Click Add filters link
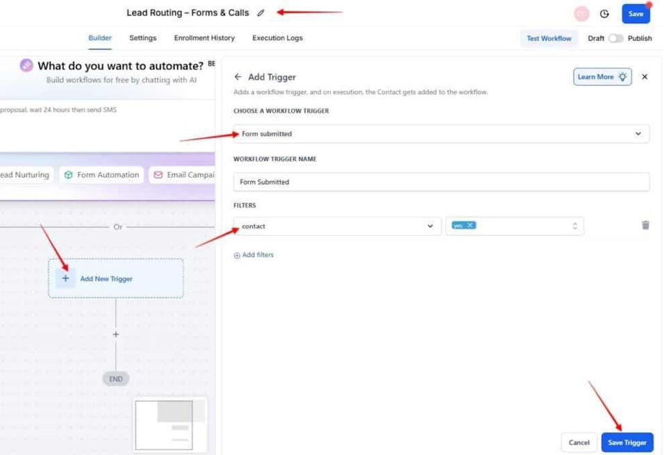 pos(254,255)
